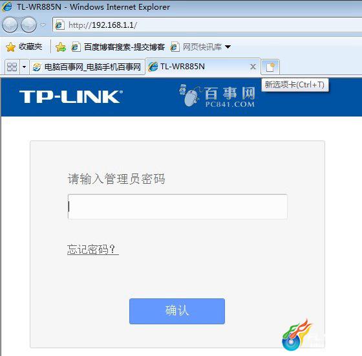The image size is (362, 356).
Task: Click the page icon in the address bar
Action: pos(59,25)
